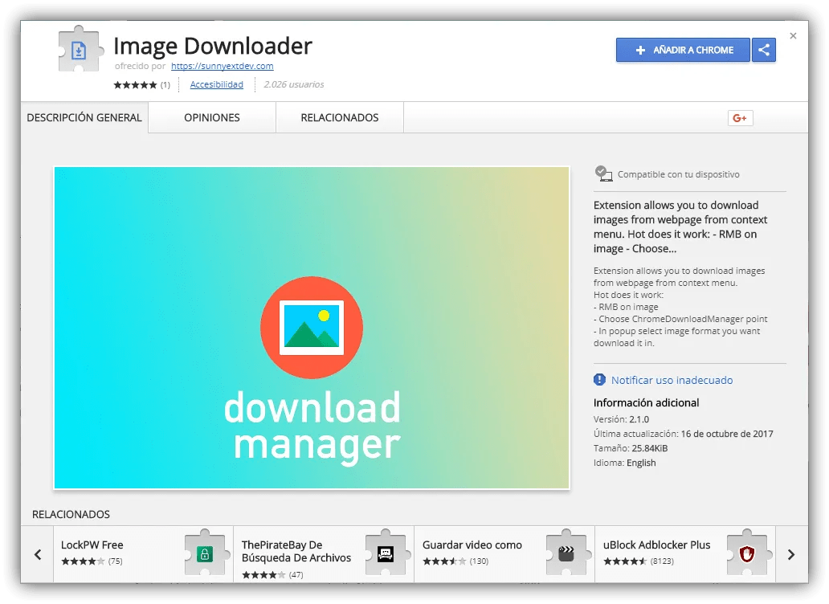The image size is (829, 604).
Task: Click the left carousel arrow in Relacionados
Action: click(x=38, y=554)
